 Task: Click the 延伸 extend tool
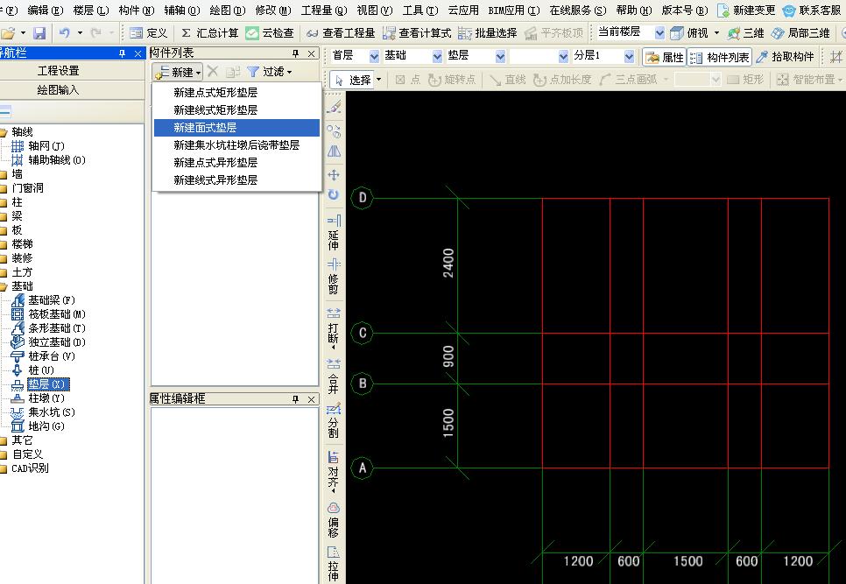pos(334,232)
